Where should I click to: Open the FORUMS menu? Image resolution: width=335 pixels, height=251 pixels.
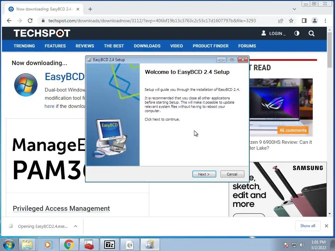[247, 46]
